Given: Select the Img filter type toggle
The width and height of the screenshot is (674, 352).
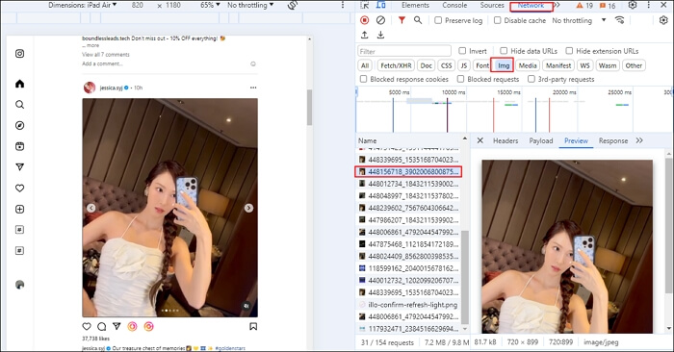Looking at the screenshot, I should 504,65.
